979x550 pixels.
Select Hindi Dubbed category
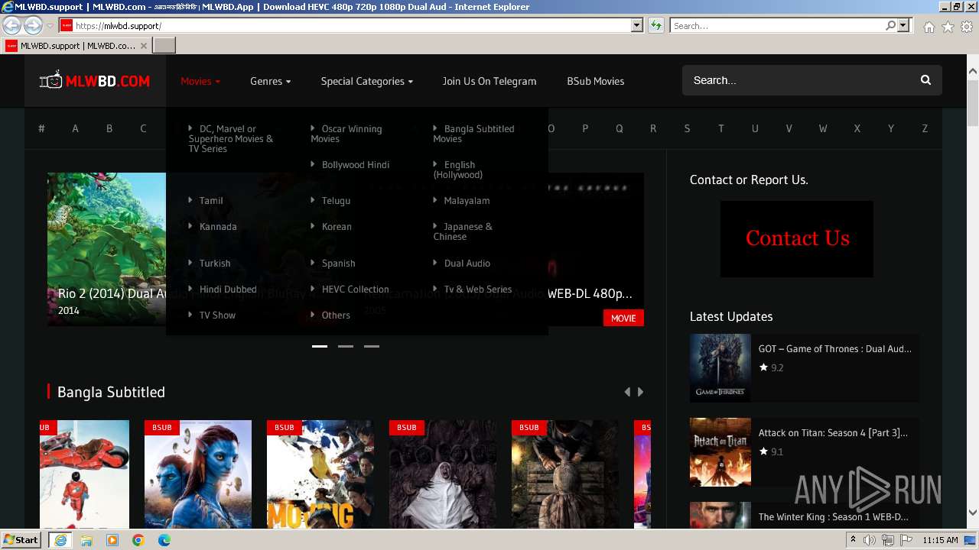coord(223,289)
